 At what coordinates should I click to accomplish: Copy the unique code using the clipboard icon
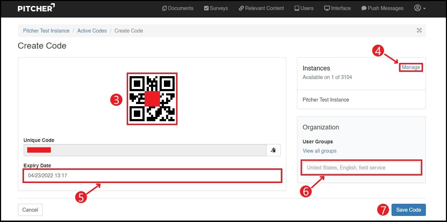point(273,150)
